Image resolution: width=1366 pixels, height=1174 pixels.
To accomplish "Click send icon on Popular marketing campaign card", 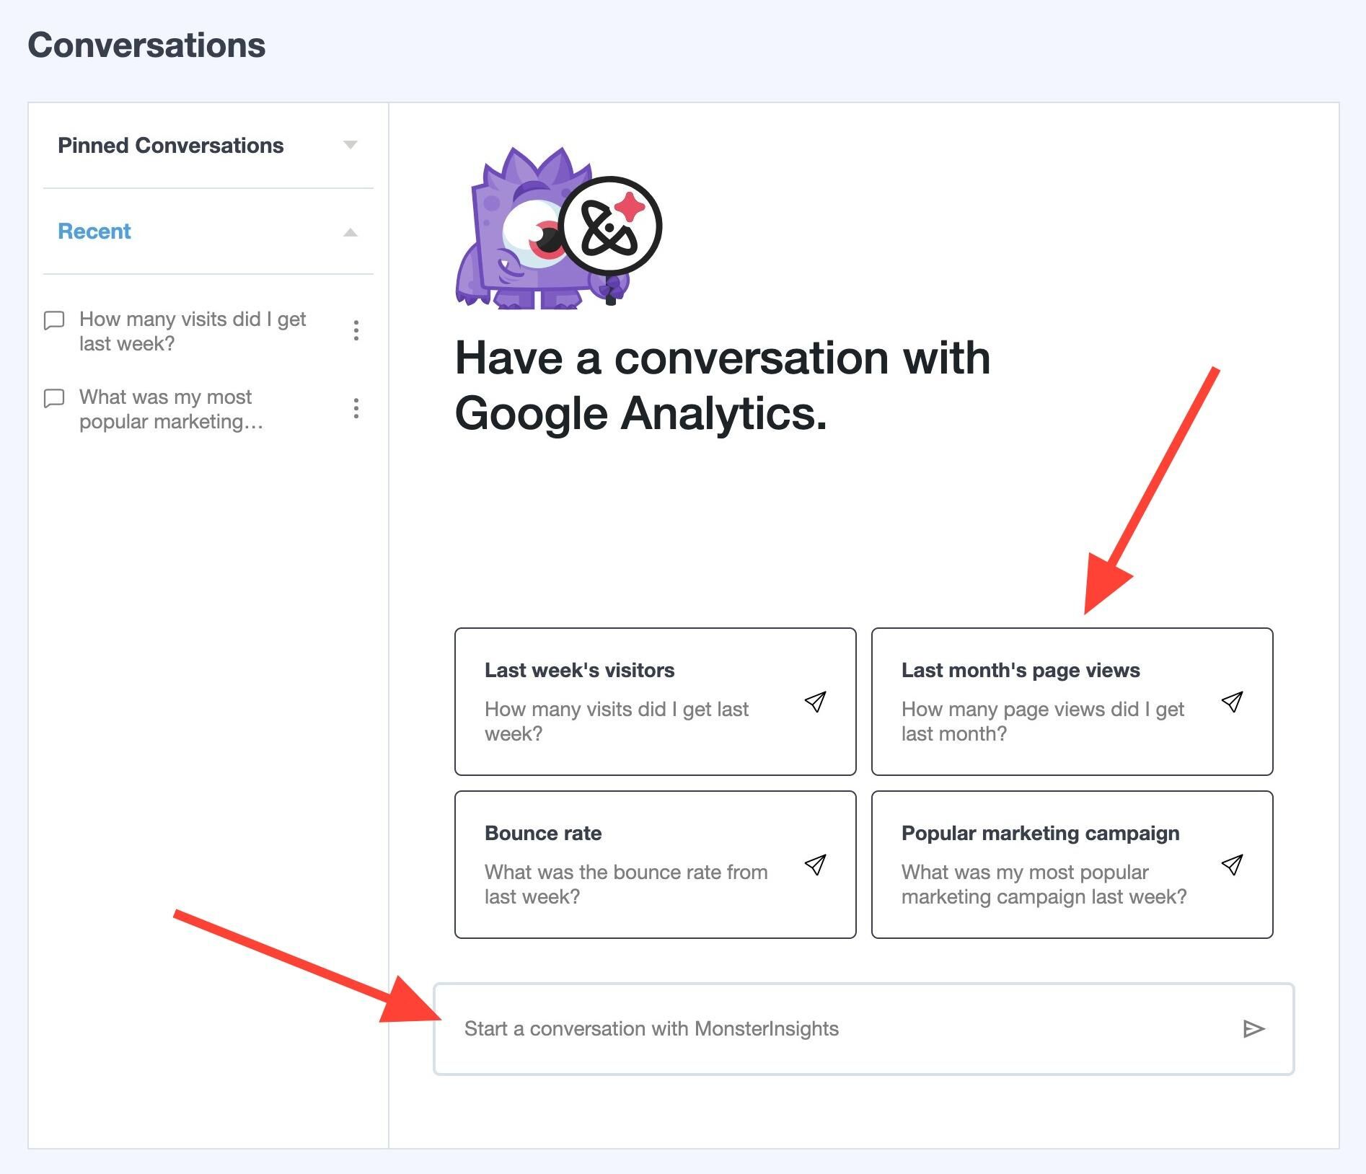I will 1232,865.
